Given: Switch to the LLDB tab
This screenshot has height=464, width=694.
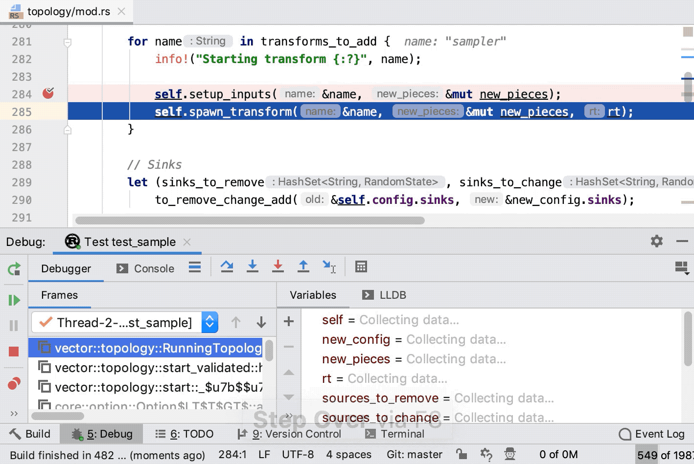Looking at the screenshot, I should (384, 295).
